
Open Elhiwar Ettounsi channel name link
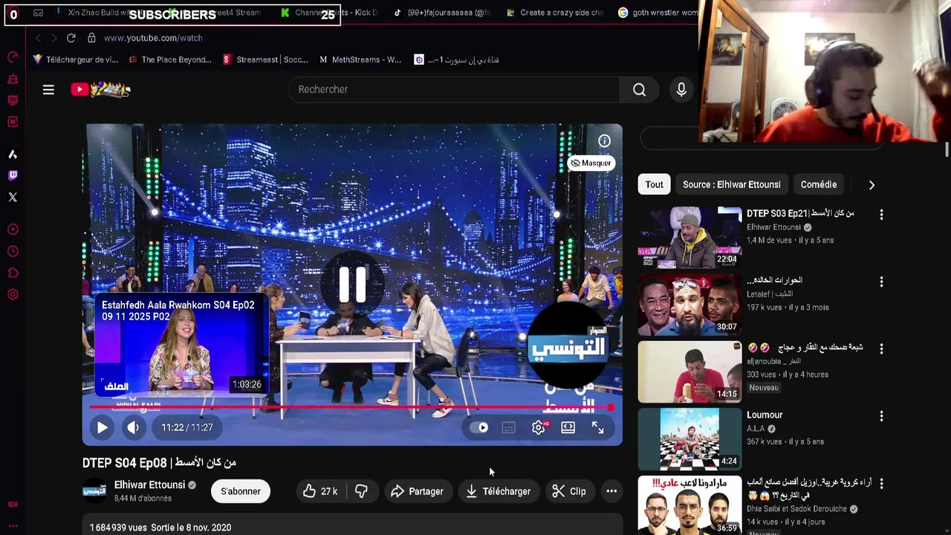tap(149, 484)
